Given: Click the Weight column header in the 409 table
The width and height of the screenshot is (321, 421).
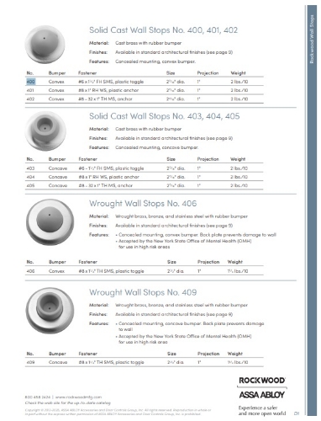Looking at the screenshot, I should point(235,354).
